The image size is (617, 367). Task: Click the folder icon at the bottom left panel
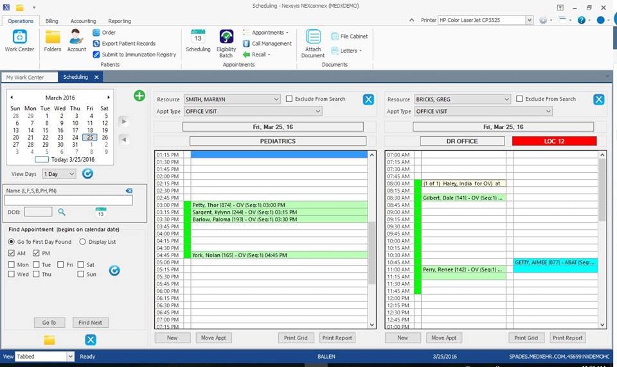click(49, 340)
